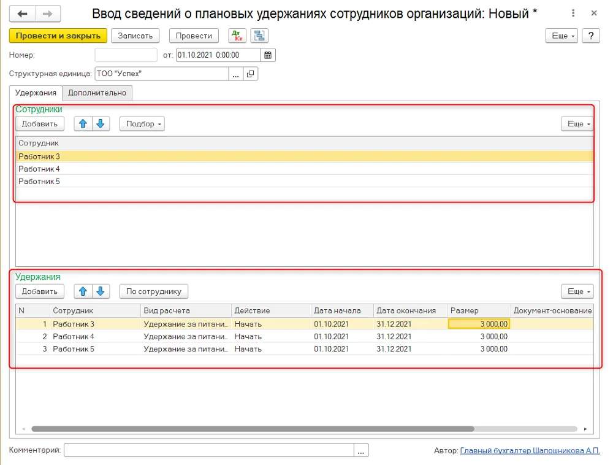Image resolution: width=613 pixels, height=465 pixels.
Task: Open the ТОО "Успех" structural unit card
Action: pyautogui.click(x=251, y=74)
